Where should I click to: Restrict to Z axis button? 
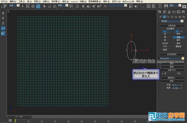click(x=3, y=23)
